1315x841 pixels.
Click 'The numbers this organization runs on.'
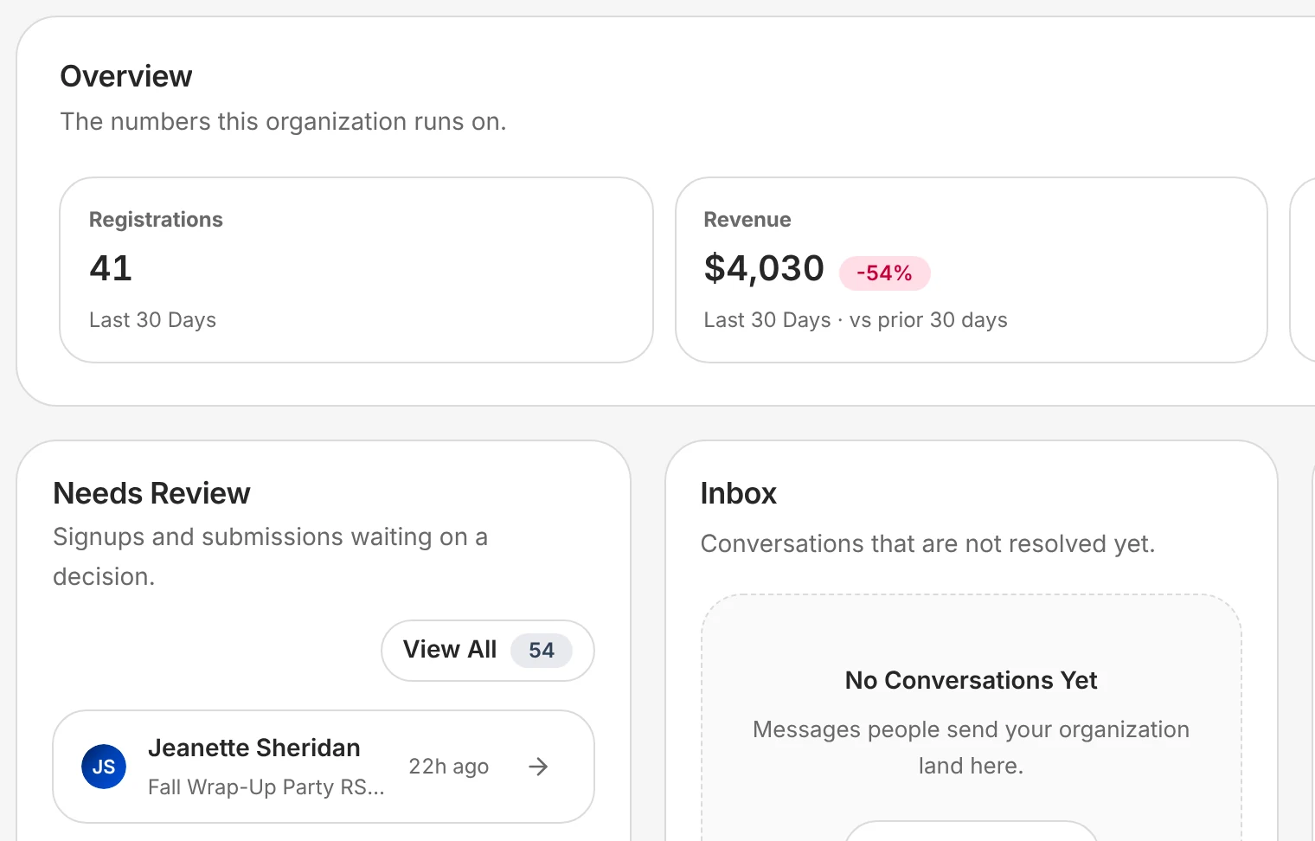point(284,121)
